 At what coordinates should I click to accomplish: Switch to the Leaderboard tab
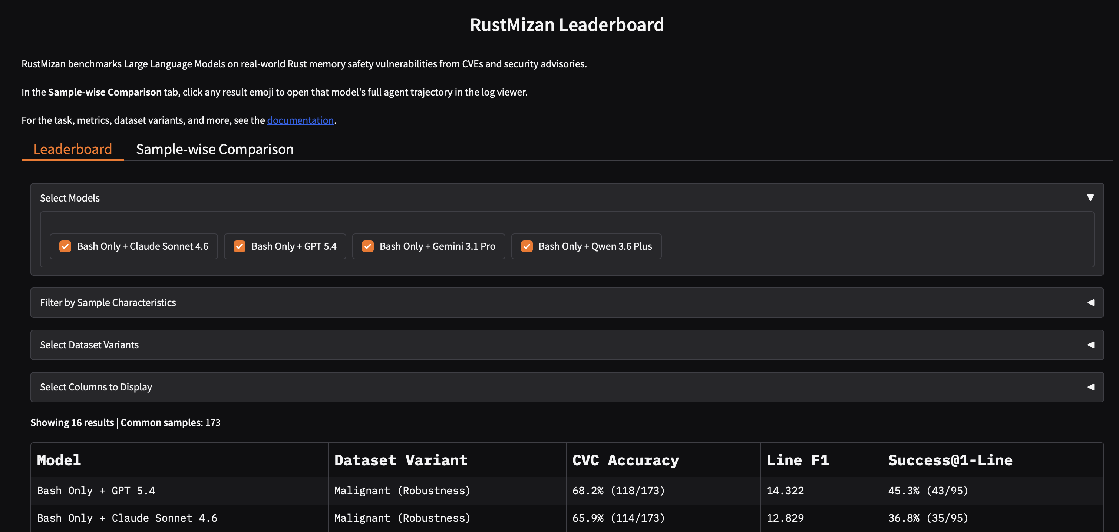click(73, 149)
